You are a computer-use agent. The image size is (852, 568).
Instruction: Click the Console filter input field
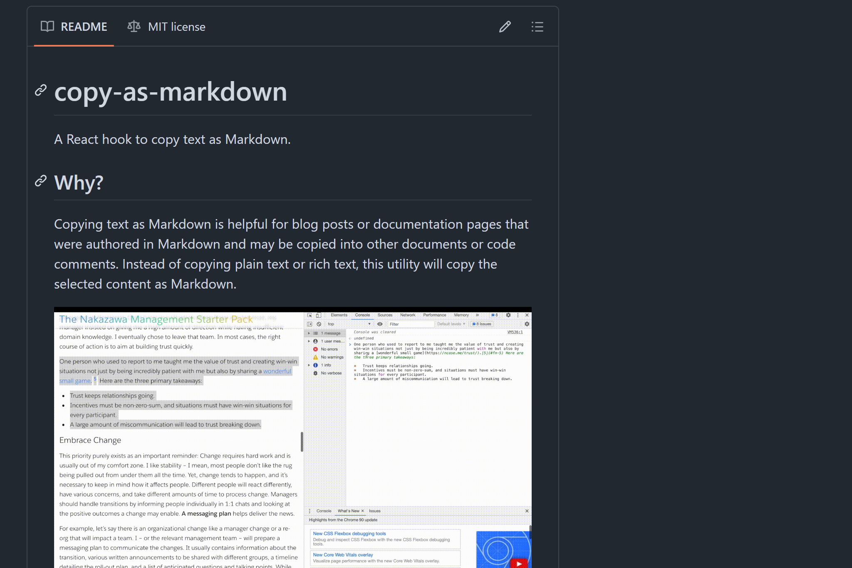coord(411,324)
